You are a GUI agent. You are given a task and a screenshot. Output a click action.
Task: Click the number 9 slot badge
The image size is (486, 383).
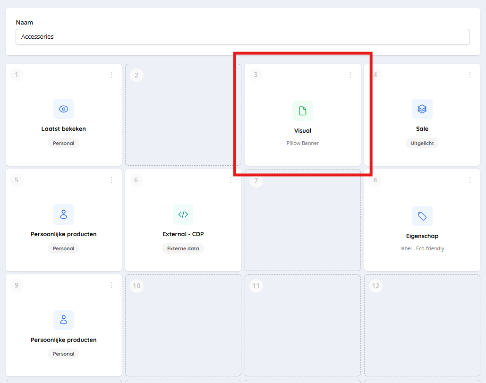point(17,285)
